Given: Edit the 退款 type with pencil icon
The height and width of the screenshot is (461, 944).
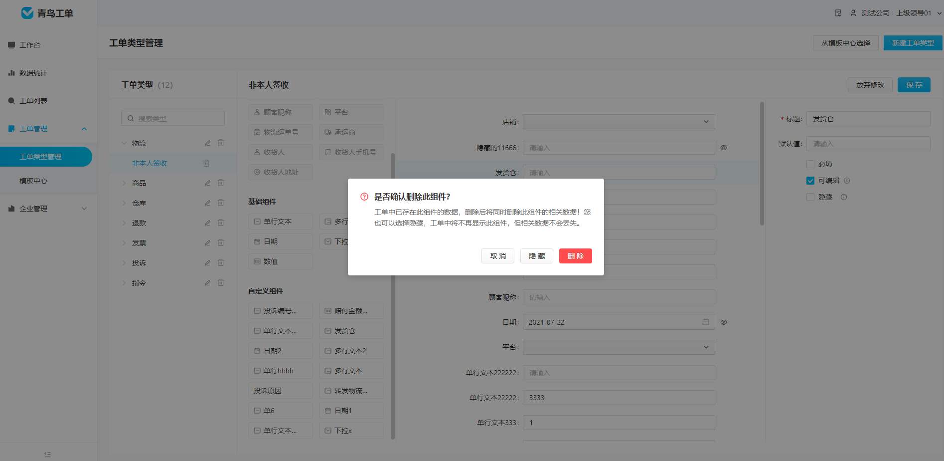Looking at the screenshot, I should 207,223.
